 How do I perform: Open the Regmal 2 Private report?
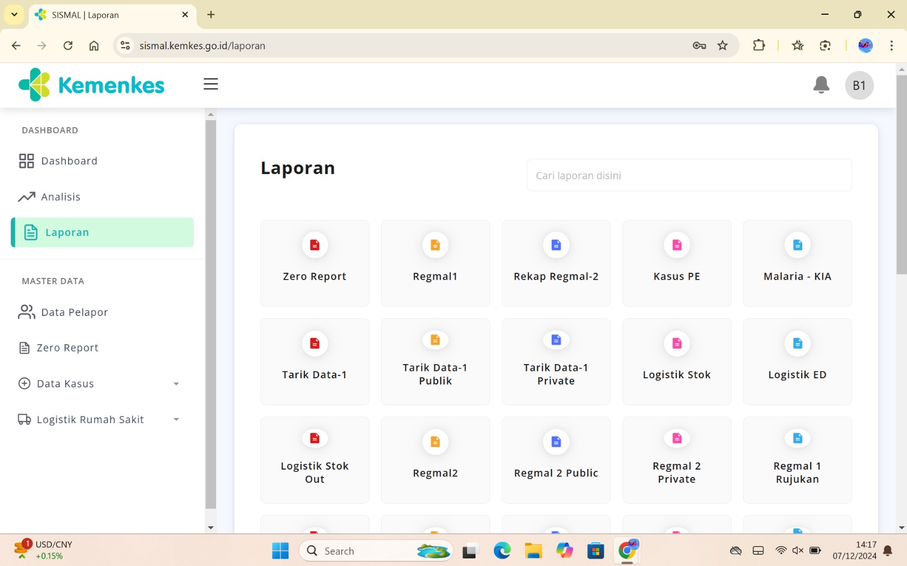click(x=677, y=460)
